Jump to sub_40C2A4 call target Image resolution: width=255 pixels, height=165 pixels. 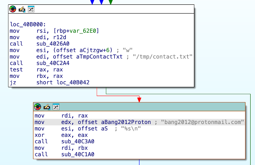pyautogui.click(x=53, y=63)
